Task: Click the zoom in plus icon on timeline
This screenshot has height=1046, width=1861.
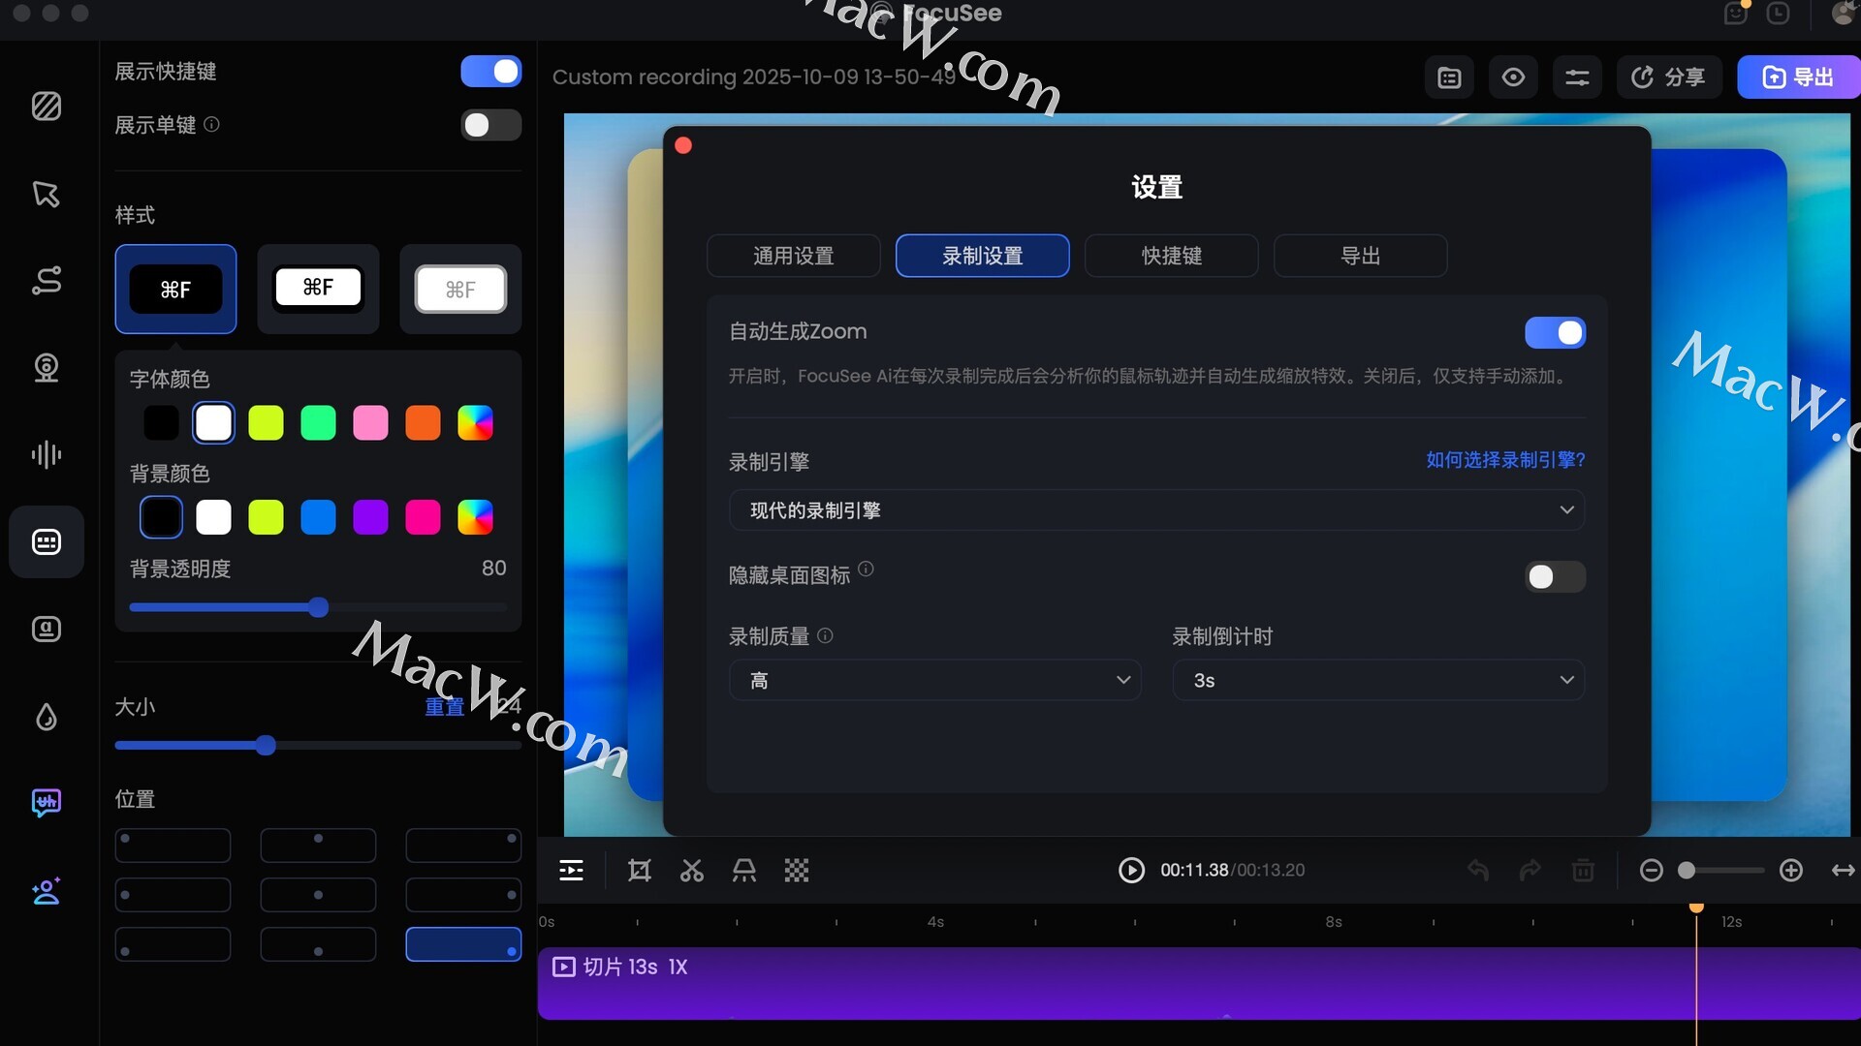Action: point(1790,871)
